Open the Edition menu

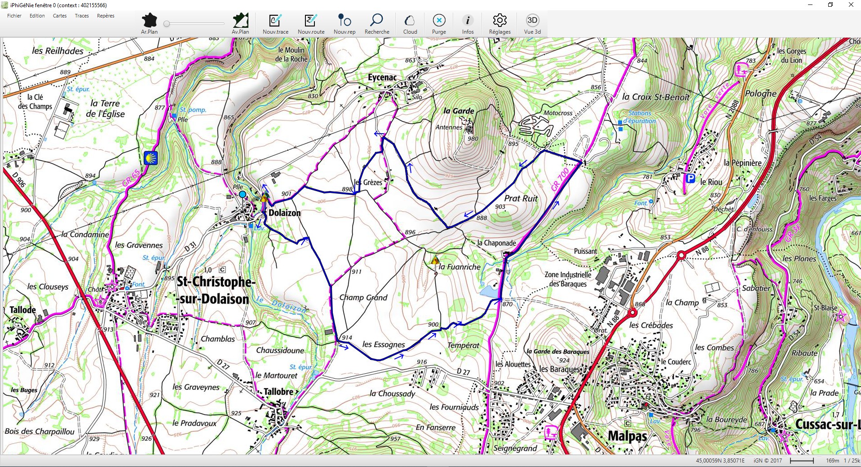tap(37, 16)
